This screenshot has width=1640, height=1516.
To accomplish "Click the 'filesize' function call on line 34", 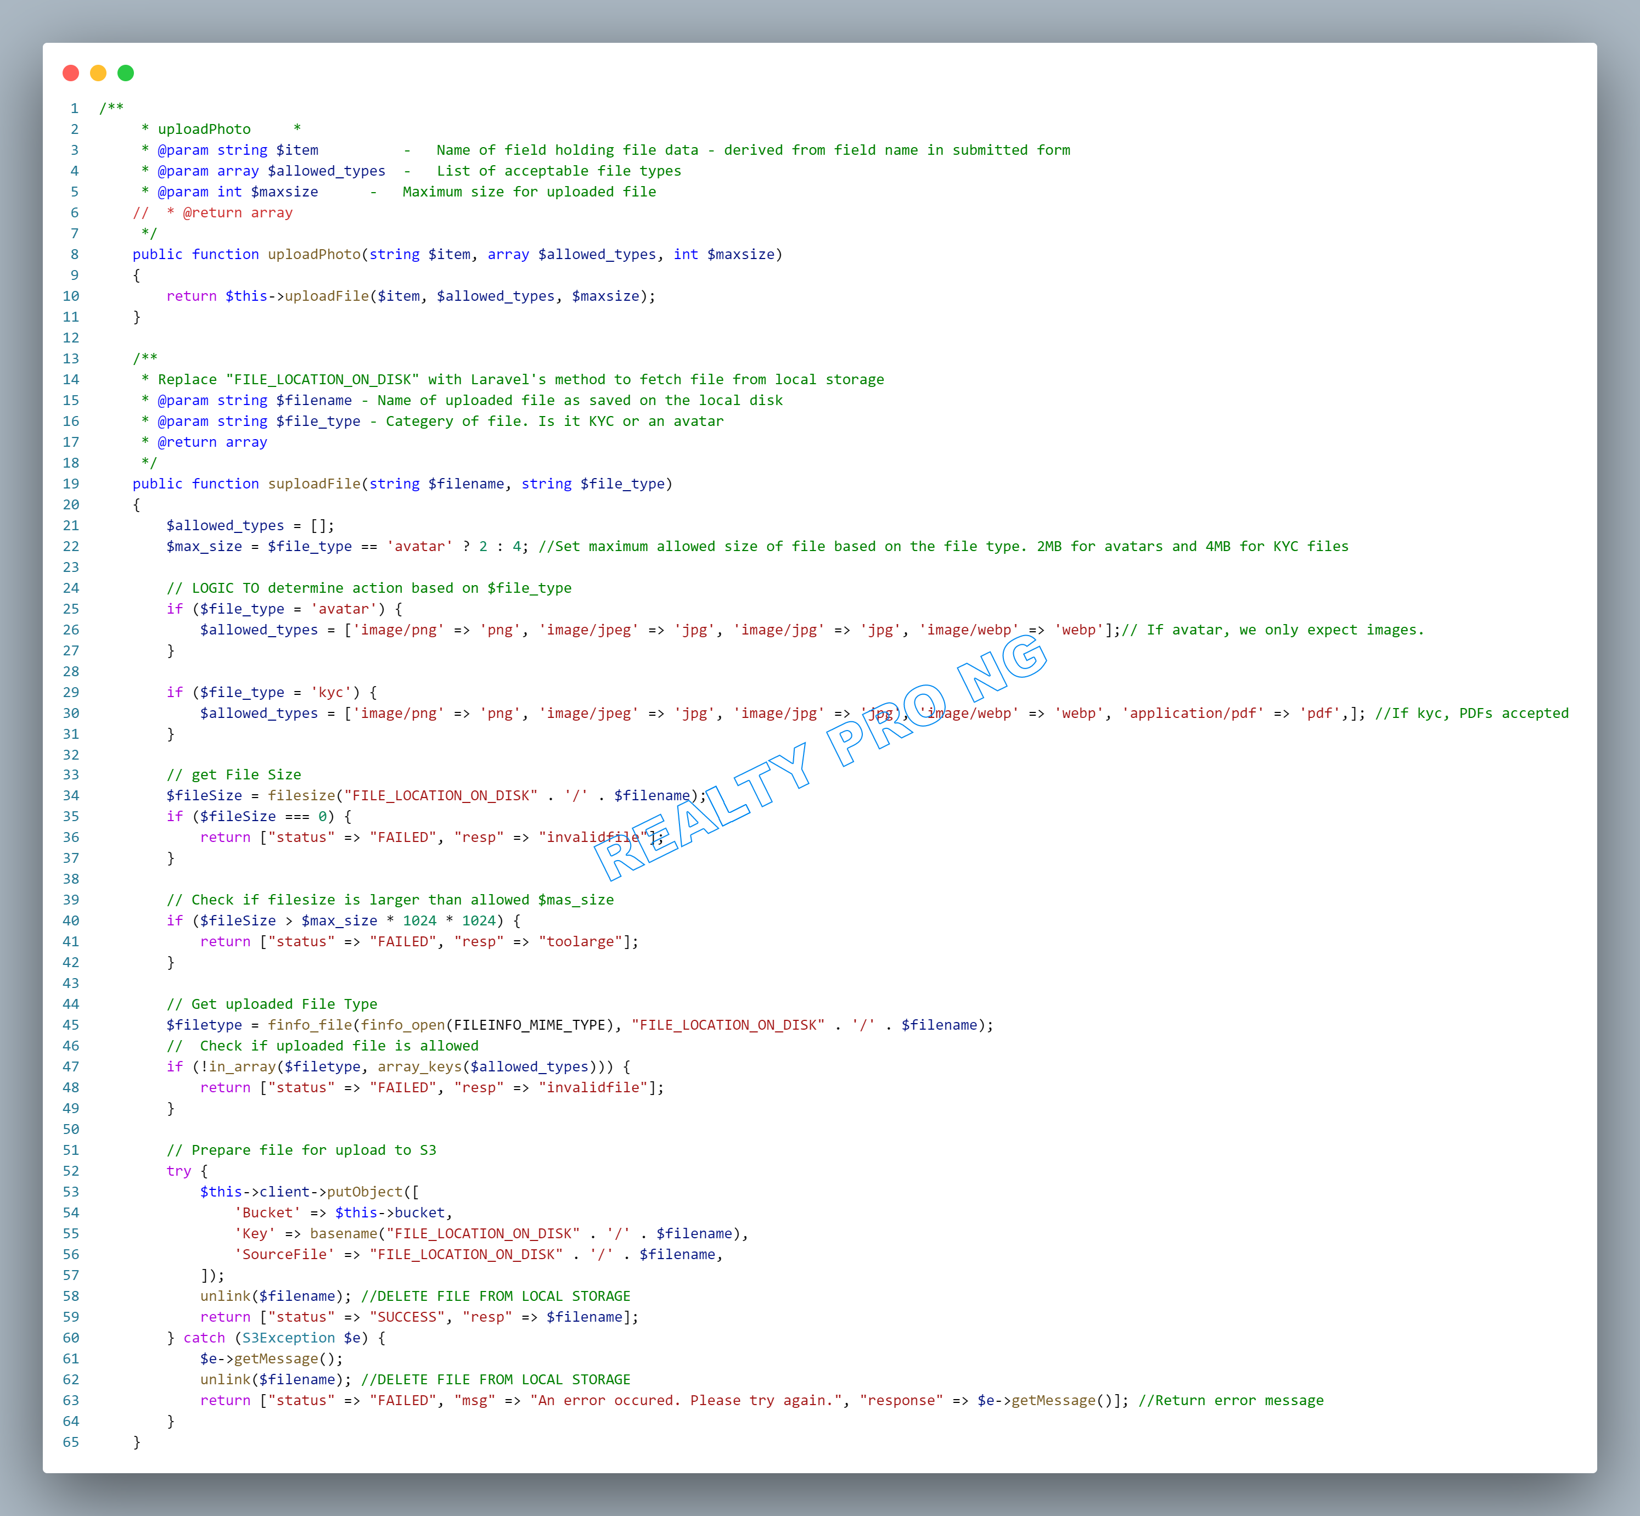I will [302, 796].
